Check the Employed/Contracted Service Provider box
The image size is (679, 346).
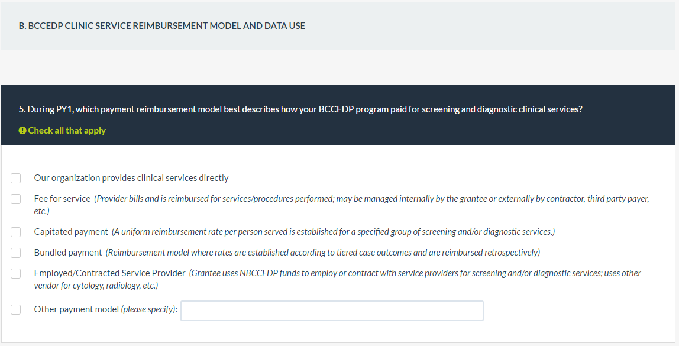coord(16,274)
